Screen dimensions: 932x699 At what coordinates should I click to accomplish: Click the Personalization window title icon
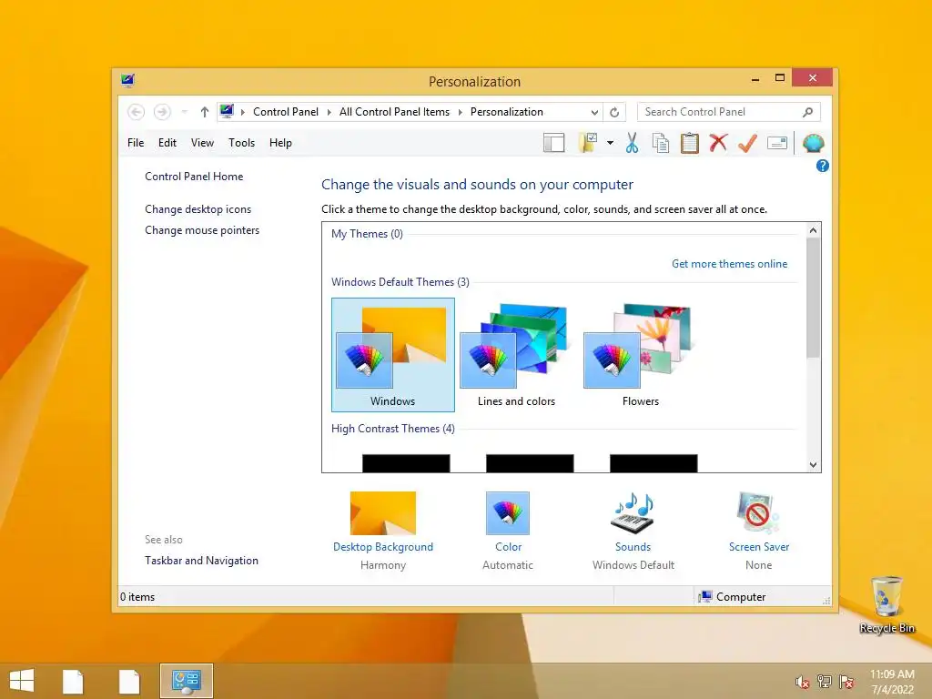coord(127,81)
